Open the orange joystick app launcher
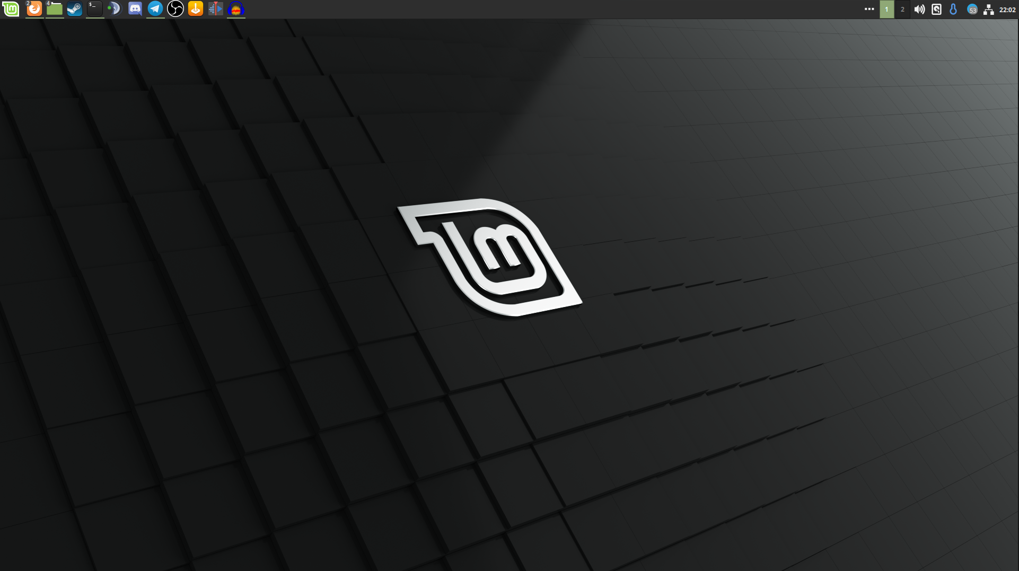 [x=196, y=9]
